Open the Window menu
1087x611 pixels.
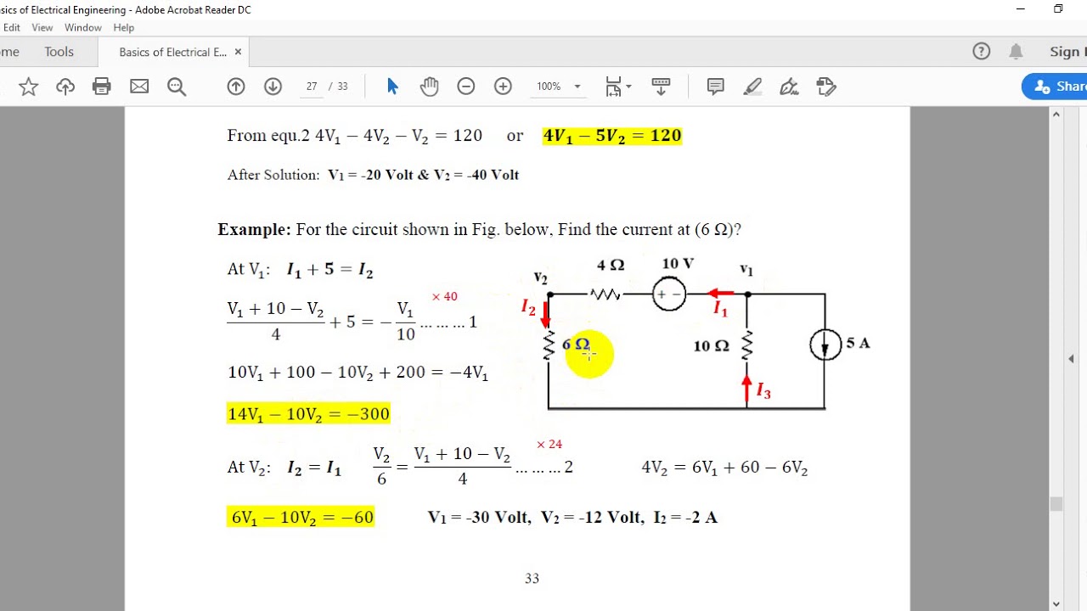[83, 28]
